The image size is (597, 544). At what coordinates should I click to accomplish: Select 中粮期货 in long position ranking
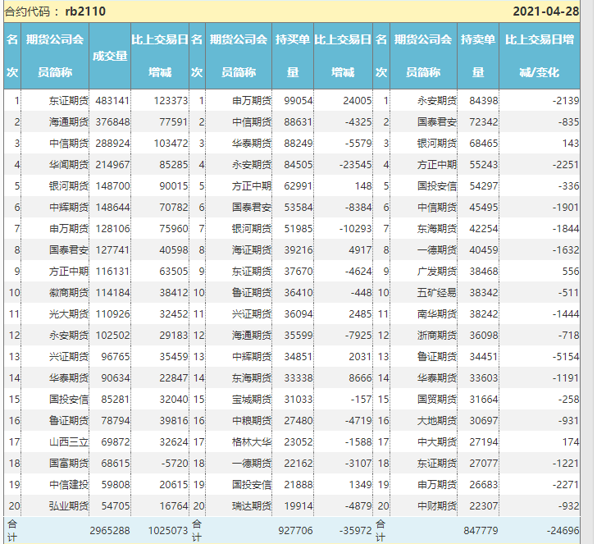[252, 421]
